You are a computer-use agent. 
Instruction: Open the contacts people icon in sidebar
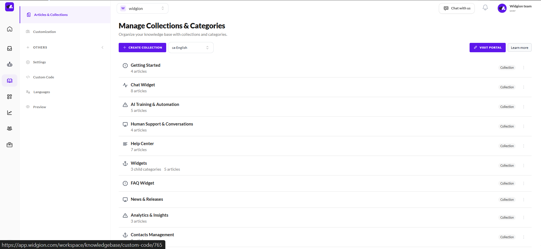click(10, 129)
